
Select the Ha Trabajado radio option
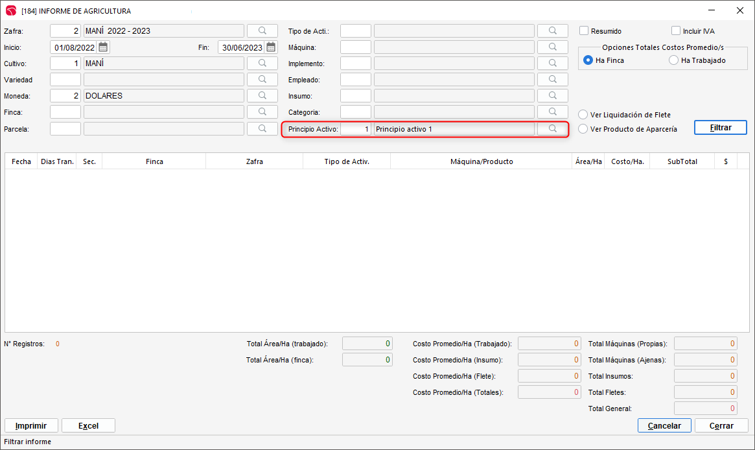point(674,60)
